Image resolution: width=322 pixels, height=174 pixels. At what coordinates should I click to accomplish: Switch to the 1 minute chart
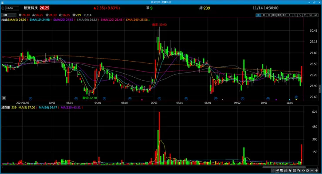pos(289,15)
